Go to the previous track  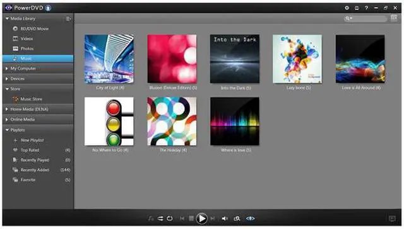coord(182,218)
